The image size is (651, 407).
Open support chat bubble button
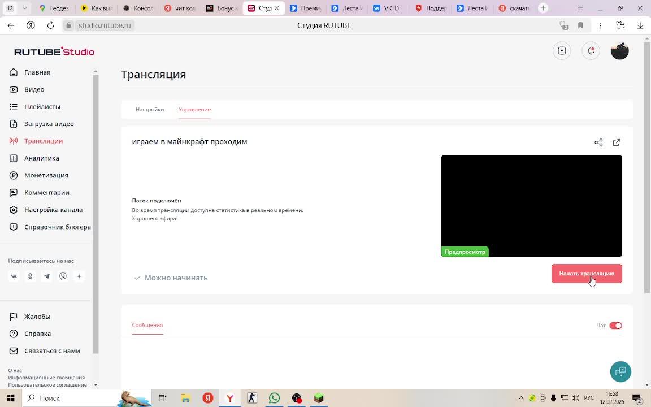pyautogui.click(x=620, y=371)
